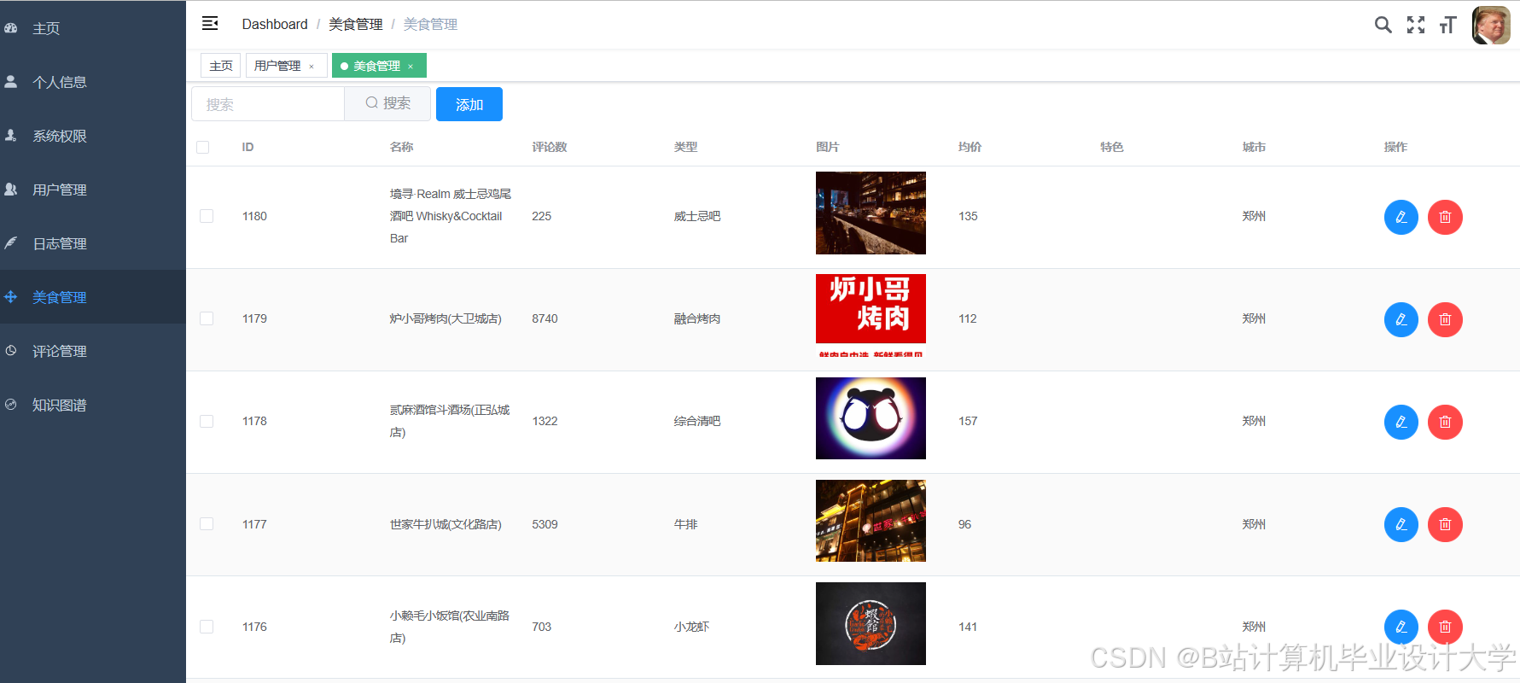Collapse sidebar with the hamburger icon
The width and height of the screenshot is (1520, 683).
(210, 24)
